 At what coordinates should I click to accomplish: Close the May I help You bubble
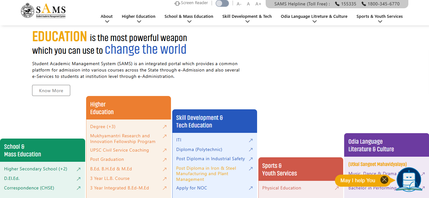[x=385, y=180]
